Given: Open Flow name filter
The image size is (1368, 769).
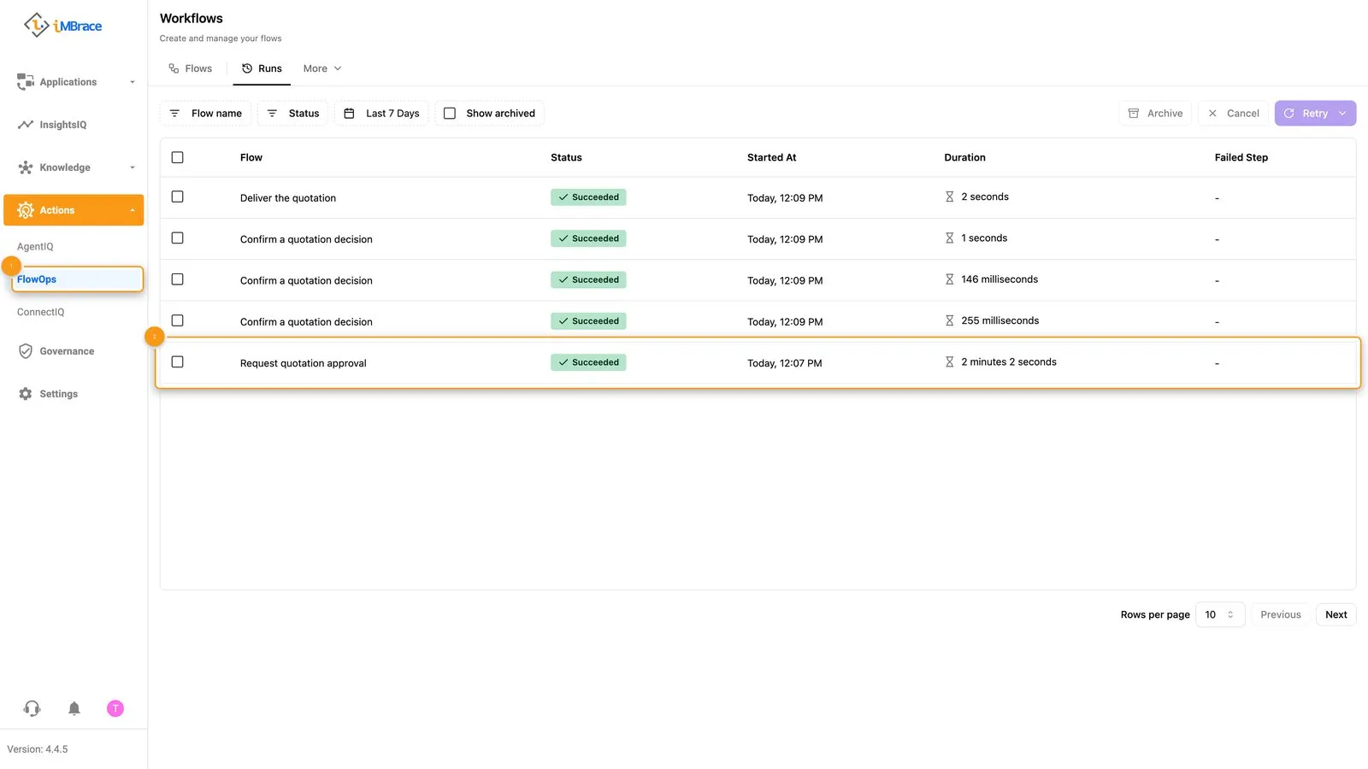Looking at the screenshot, I should 205,113.
